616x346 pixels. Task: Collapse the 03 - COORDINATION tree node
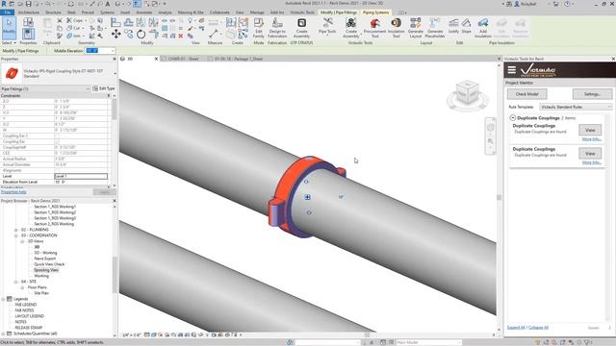pyautogui.click(x=16, y=235)
